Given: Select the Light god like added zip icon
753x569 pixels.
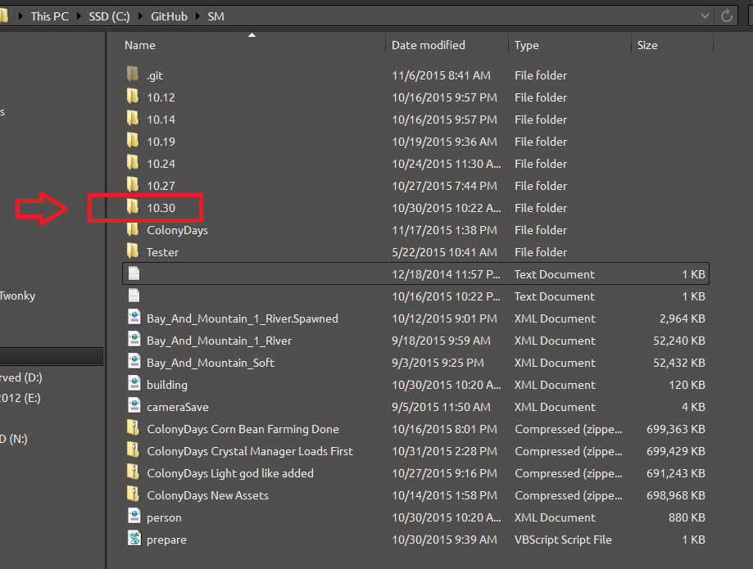Looking at the screenshot, I should [133, 472].
